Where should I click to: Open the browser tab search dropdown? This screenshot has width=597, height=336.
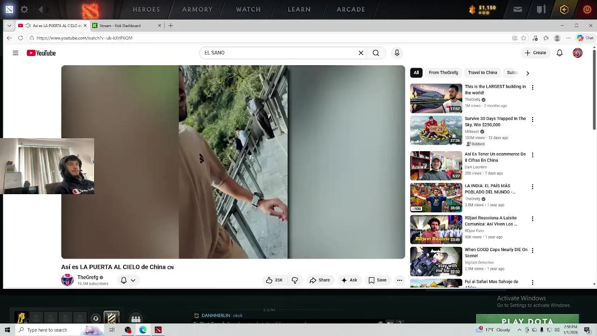coord(9,26)
